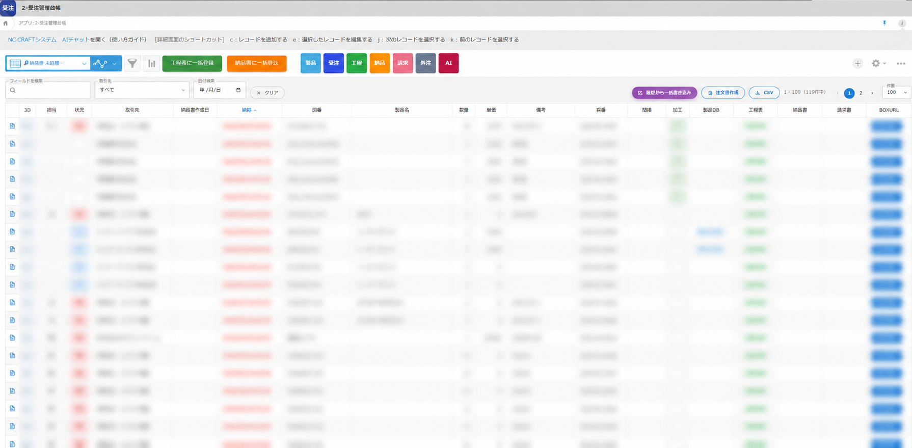Click the クリア button

[267, 93]
